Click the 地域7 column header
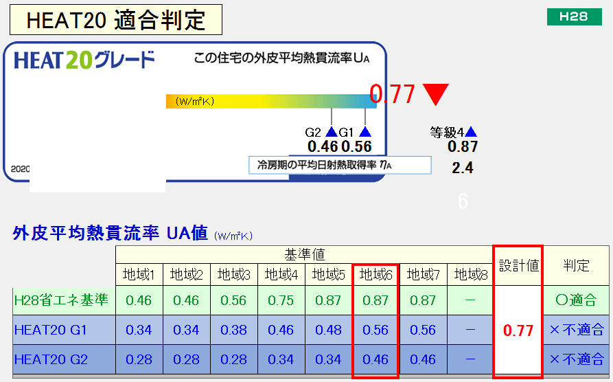 point(423,275)
